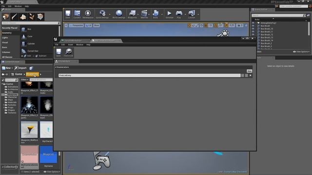
Task: Select the translate gizmo icon in viewport toolbar
Action: (189, 25)
